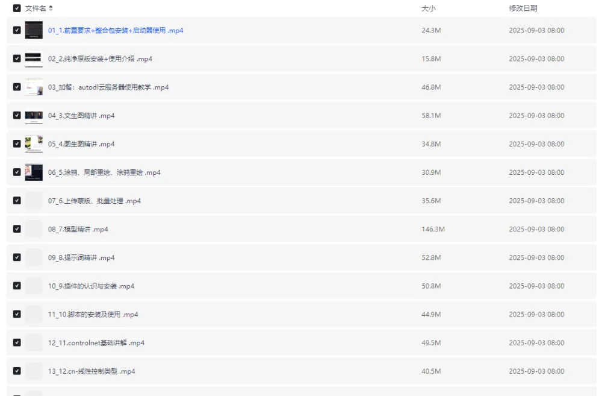The image size is (602, 396).
Task: Uncheck the box for 01_1.前置要求+整合包安装+启动器使用 .mp4
Action: [x=17, y=30]
